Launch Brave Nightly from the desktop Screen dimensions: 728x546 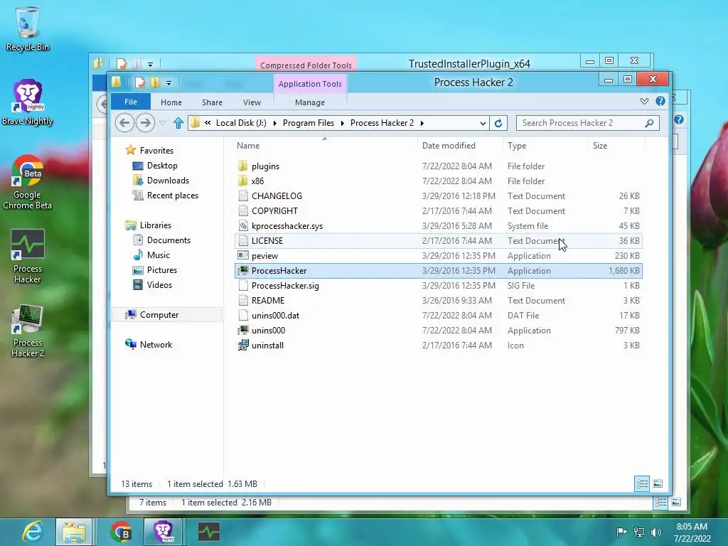pyautogui.click(x=28, y=102)
